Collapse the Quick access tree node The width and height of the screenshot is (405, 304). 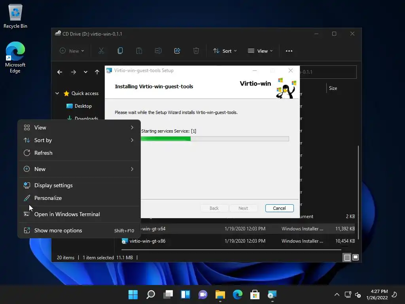click(57, 93)
